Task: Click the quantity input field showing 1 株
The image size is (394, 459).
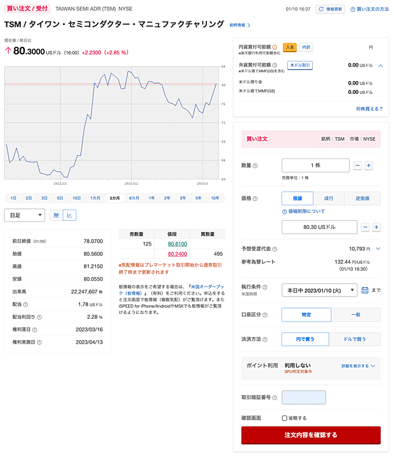Action: tap(316, 165)
